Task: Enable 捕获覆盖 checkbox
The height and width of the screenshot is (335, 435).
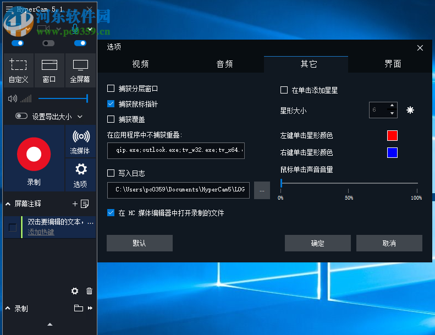Action: (111, 119)
